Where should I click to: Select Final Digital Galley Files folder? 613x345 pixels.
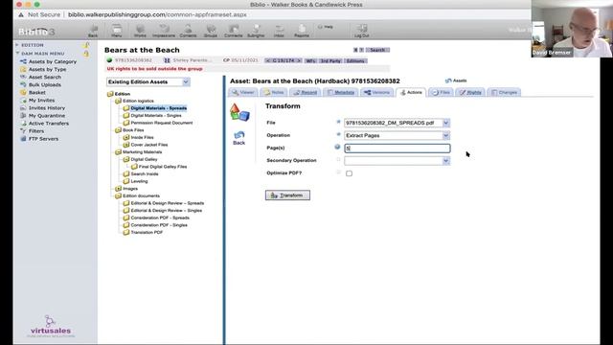pos(163,167)
